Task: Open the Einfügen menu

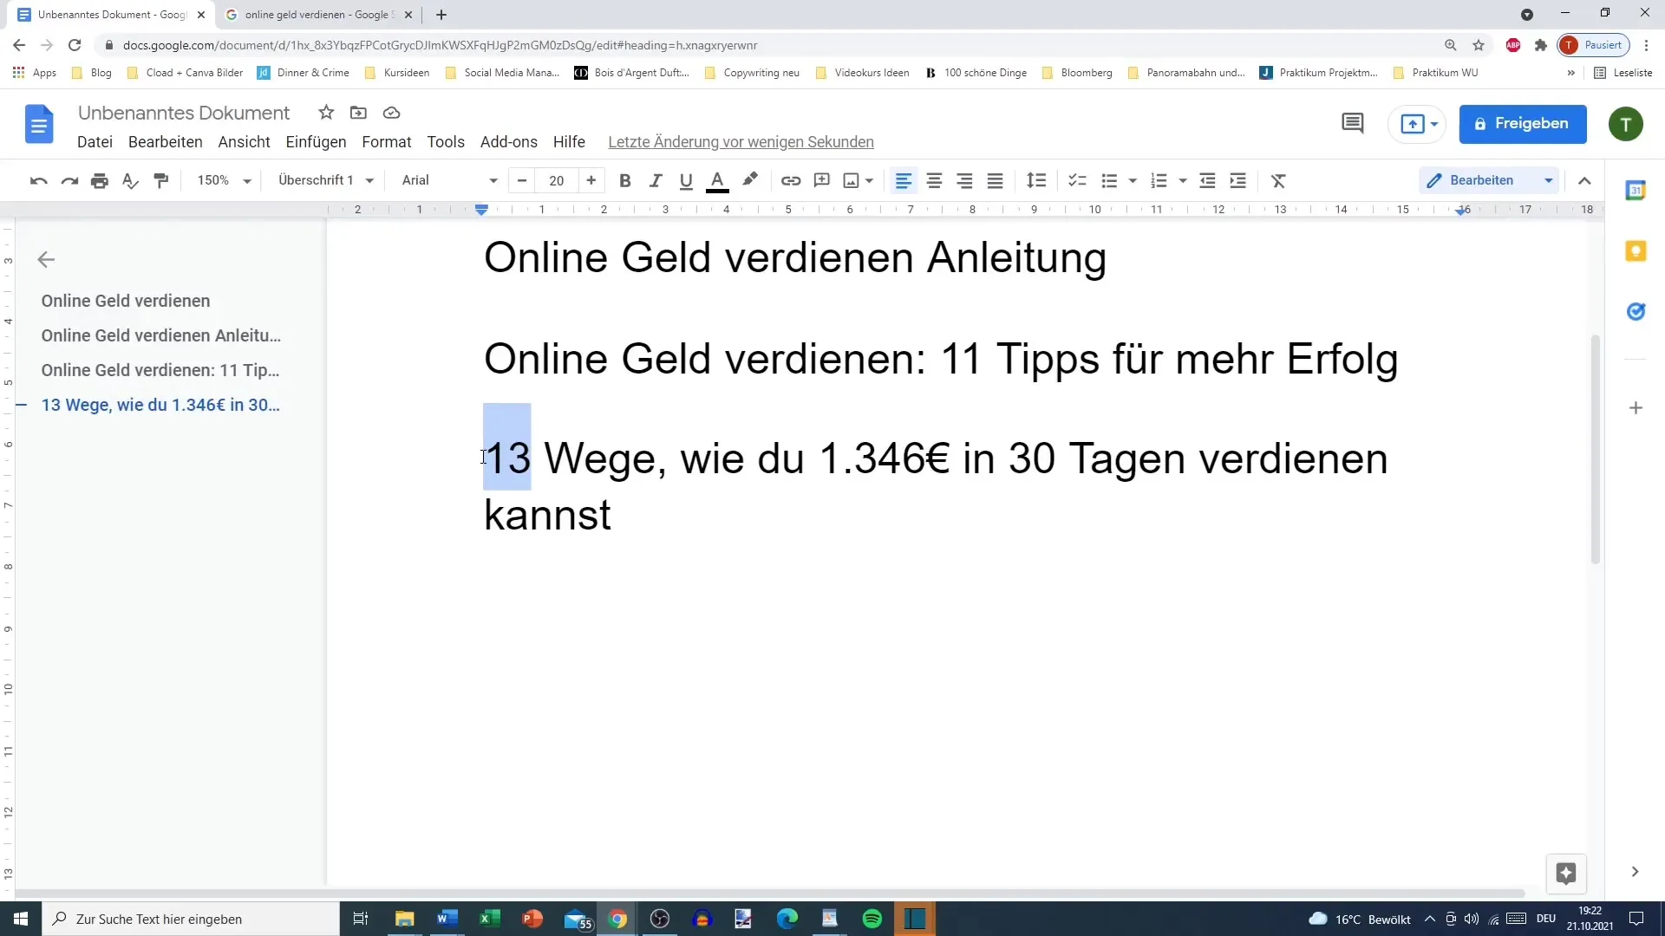Action: click(316, 142)
